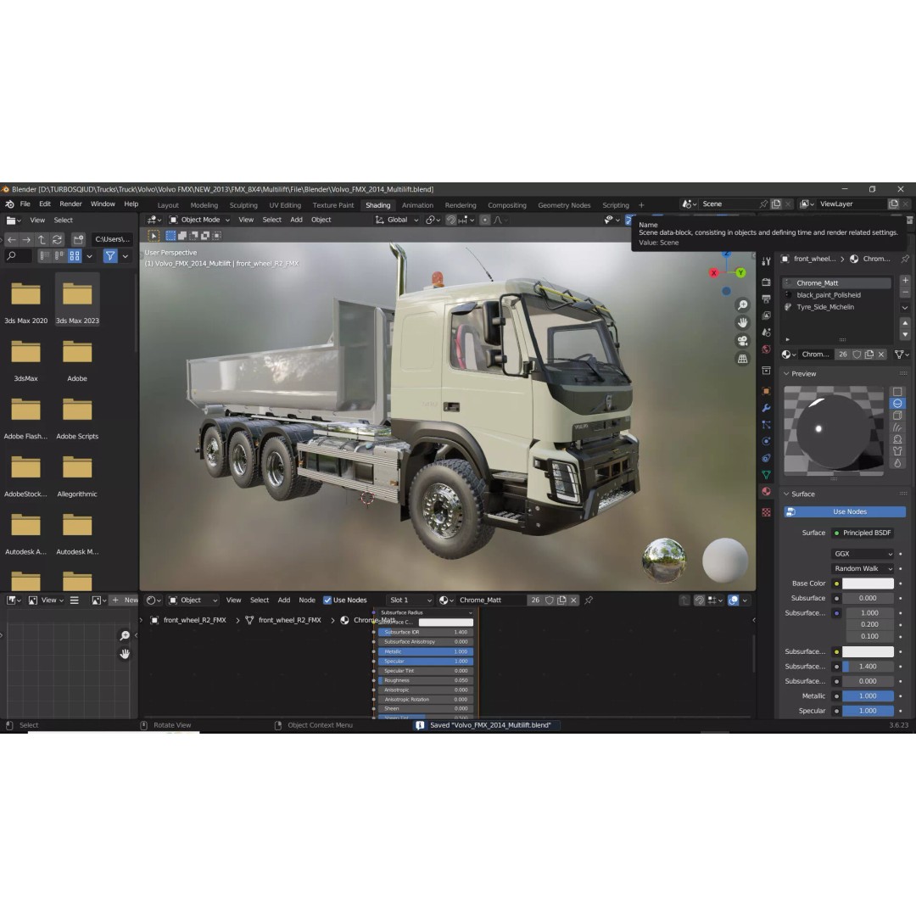Select the tweak tool in viewport header
Image resolution: width=916 pixels, height=916 pixels.
[x=154, y=236]
